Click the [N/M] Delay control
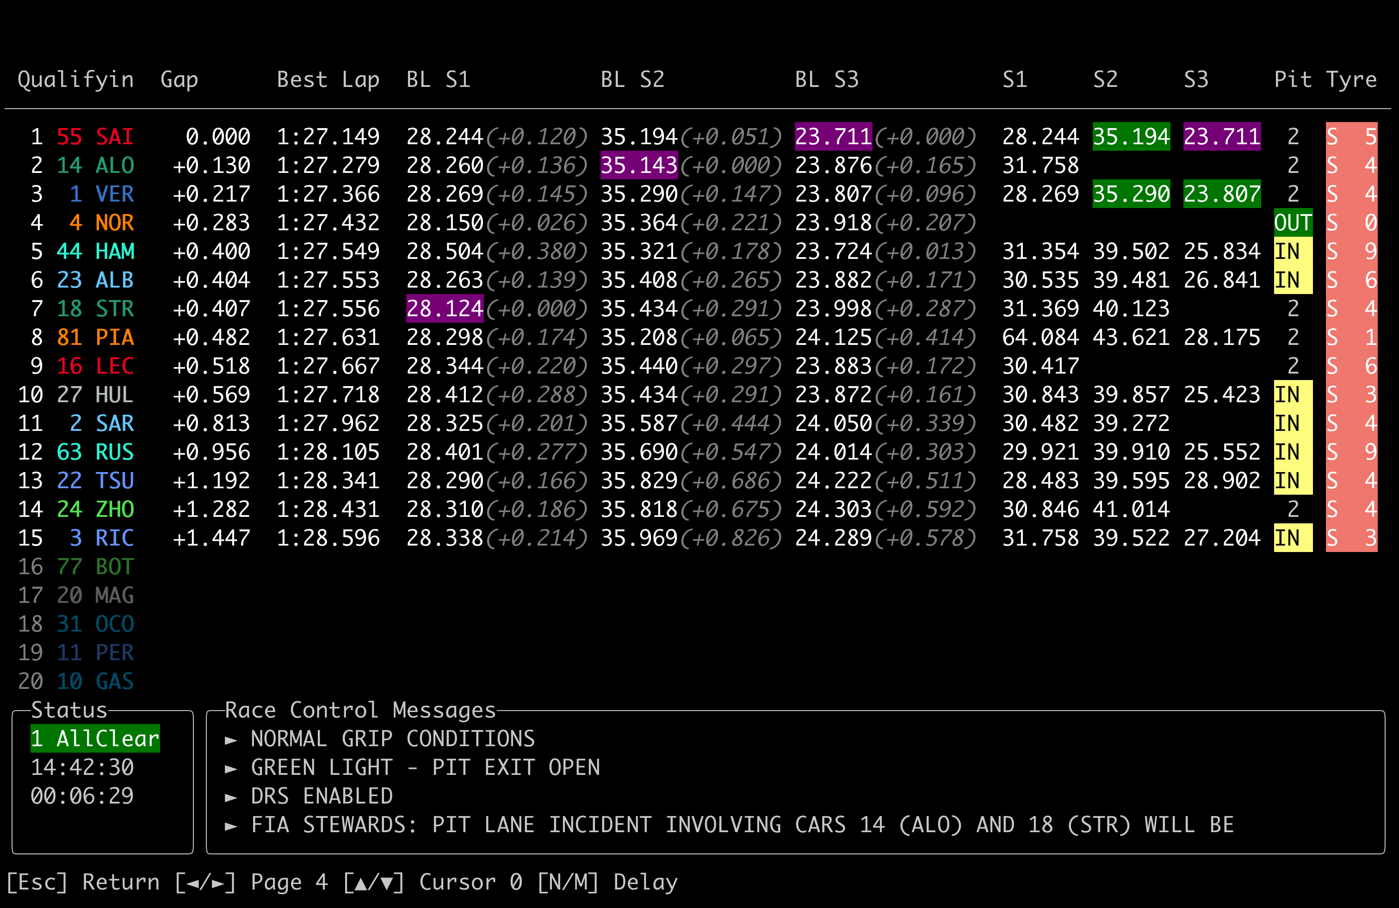The height and width of the screenshot is (908, 1399). 607,882
